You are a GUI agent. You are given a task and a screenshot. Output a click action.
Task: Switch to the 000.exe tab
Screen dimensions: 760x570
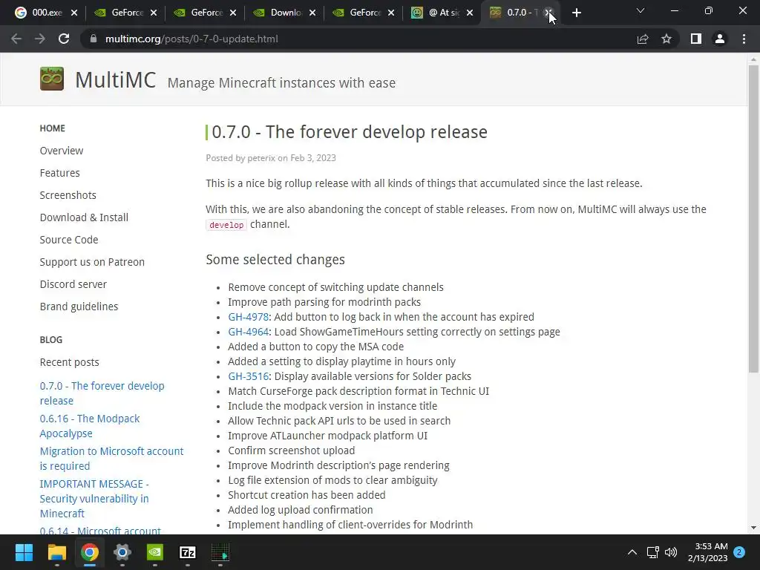point(47,13)
